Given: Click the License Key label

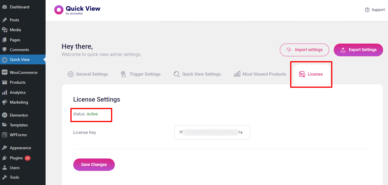Looking at the screenshot, I should 85,132.
